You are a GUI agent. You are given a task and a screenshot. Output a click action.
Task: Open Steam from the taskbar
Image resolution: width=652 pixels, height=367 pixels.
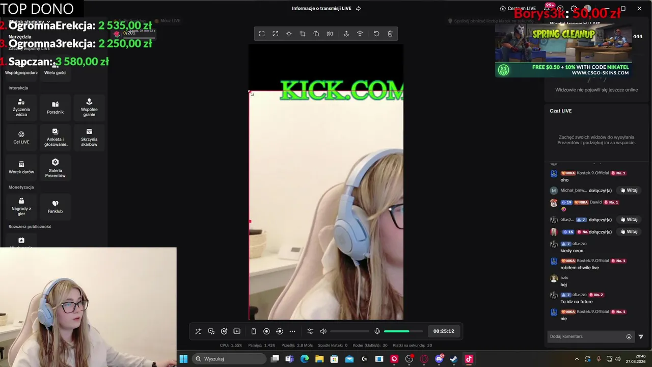(x=454, y=359)
